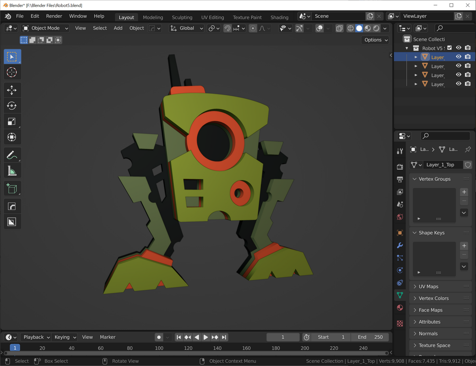Toggle fake user shield for Layer_1_Top mesh
Viewport: 476px width, 366px height.
coord(468,165)
